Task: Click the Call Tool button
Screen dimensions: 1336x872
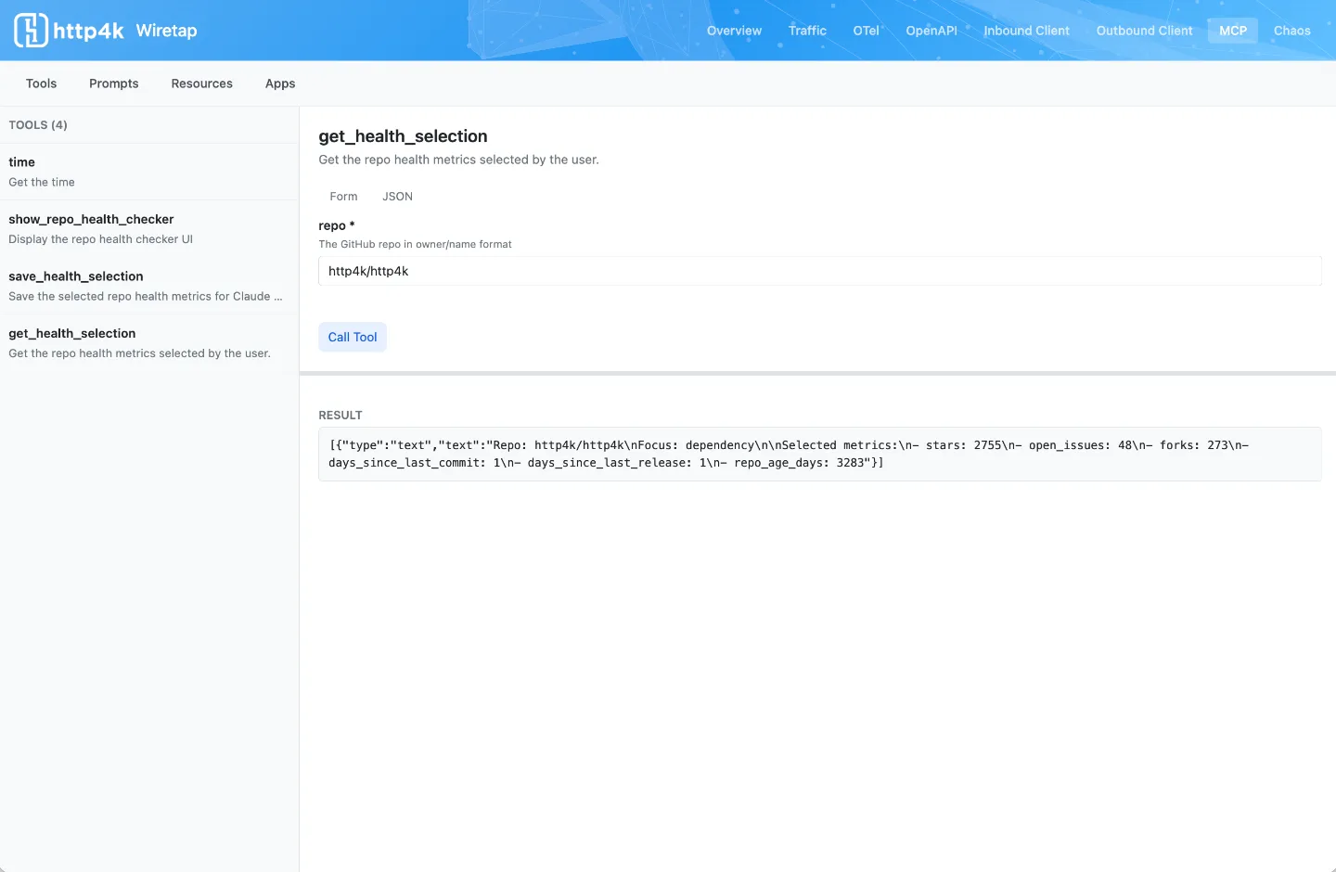Action: [353, 337]
